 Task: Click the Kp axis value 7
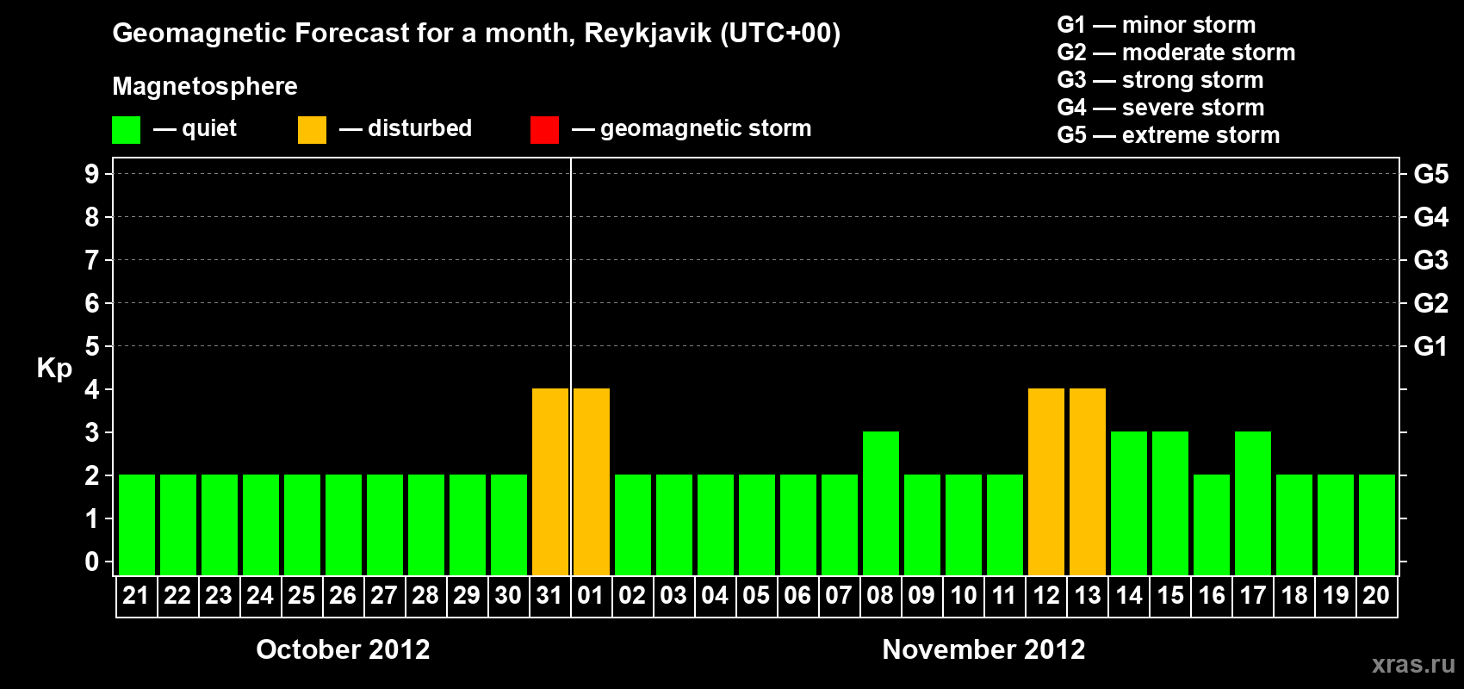pyautogui.click(x=92, y=260)
